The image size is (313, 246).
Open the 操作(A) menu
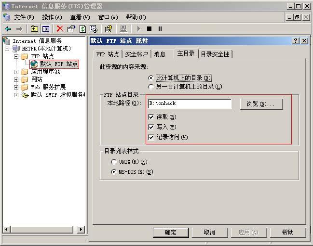click(52, 17)
